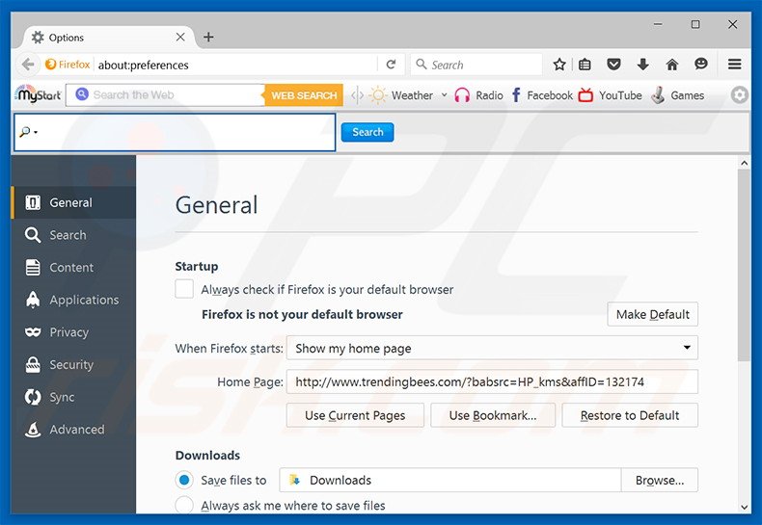Open the Downloads arrow icon

coord(643,65)
